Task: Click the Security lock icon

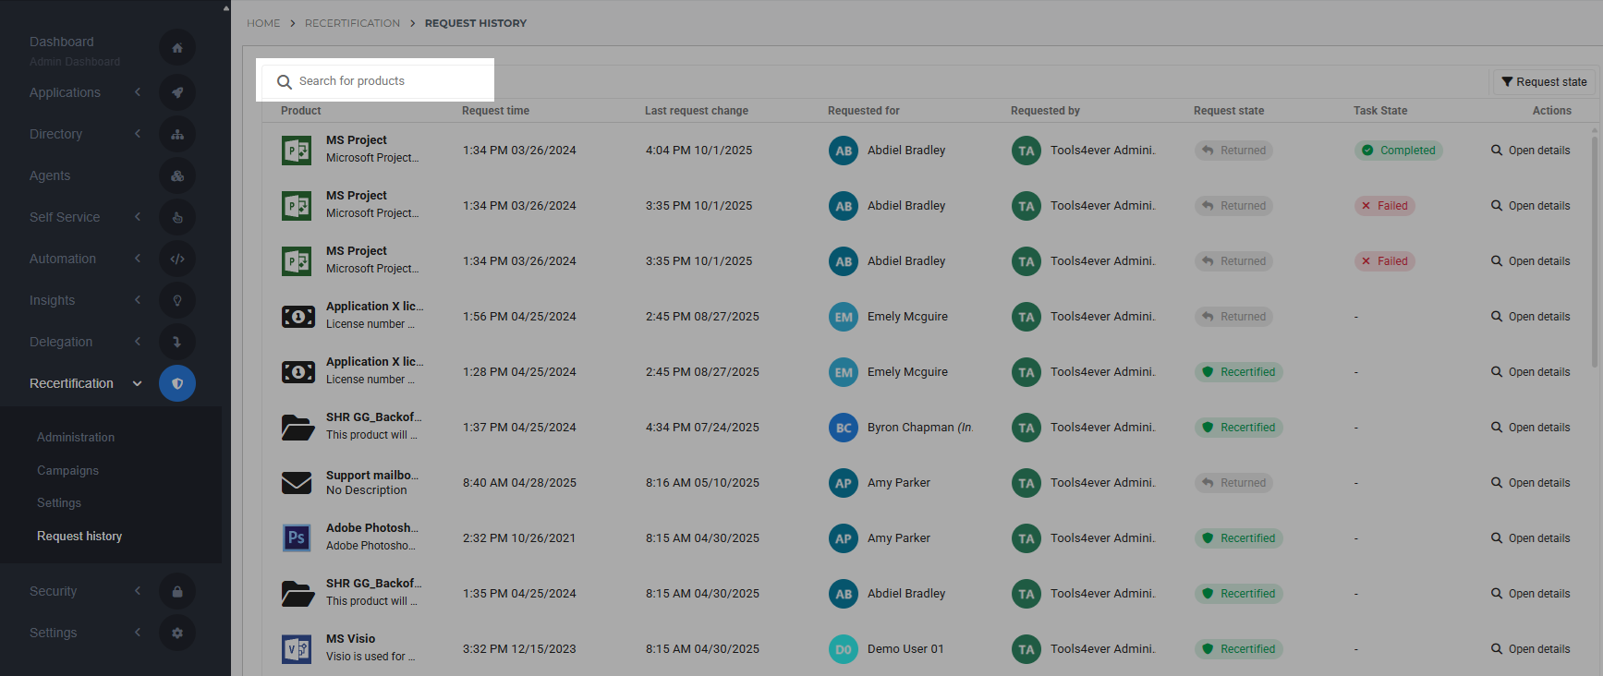Action: click(x=177, y=591)
